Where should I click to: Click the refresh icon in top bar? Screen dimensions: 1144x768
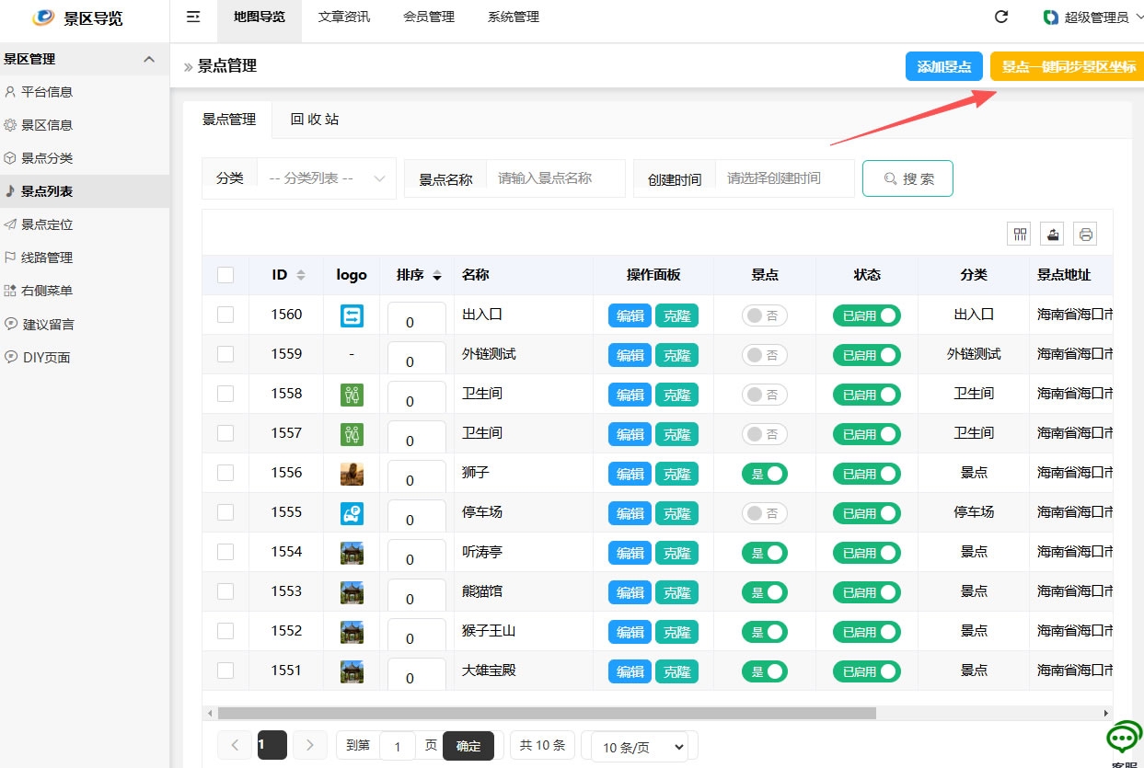click(x=1001, y=17)
